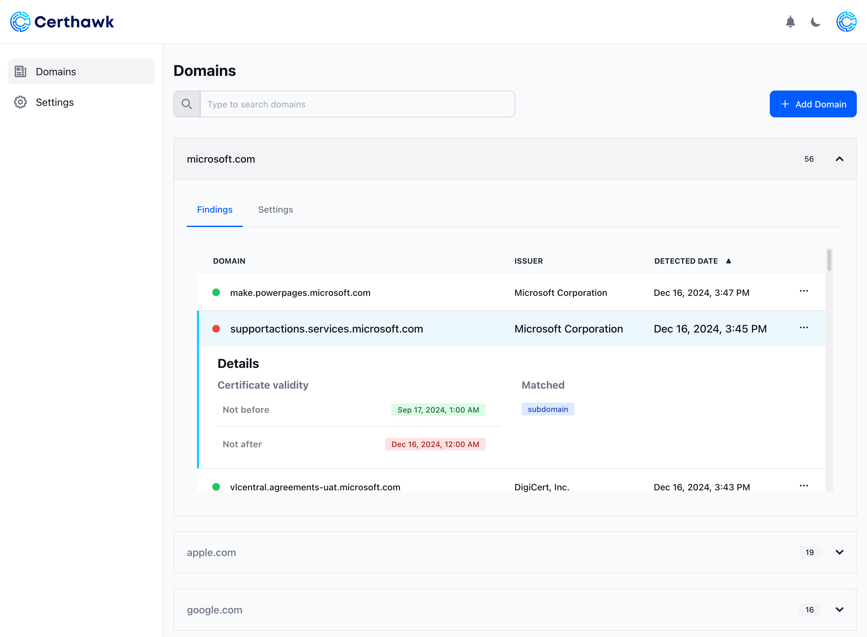Click the search magnifier icon
Viewport: 867px width, 637px height.
pyautogui.click(x=187, y=104)
